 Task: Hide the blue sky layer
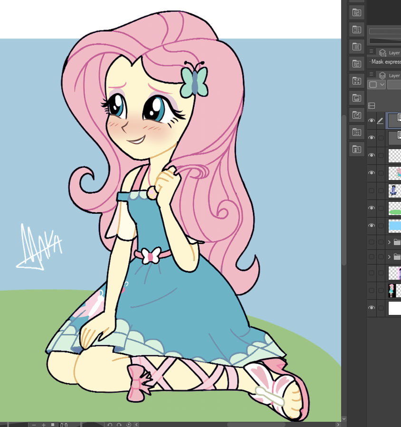tap(372, 226)
